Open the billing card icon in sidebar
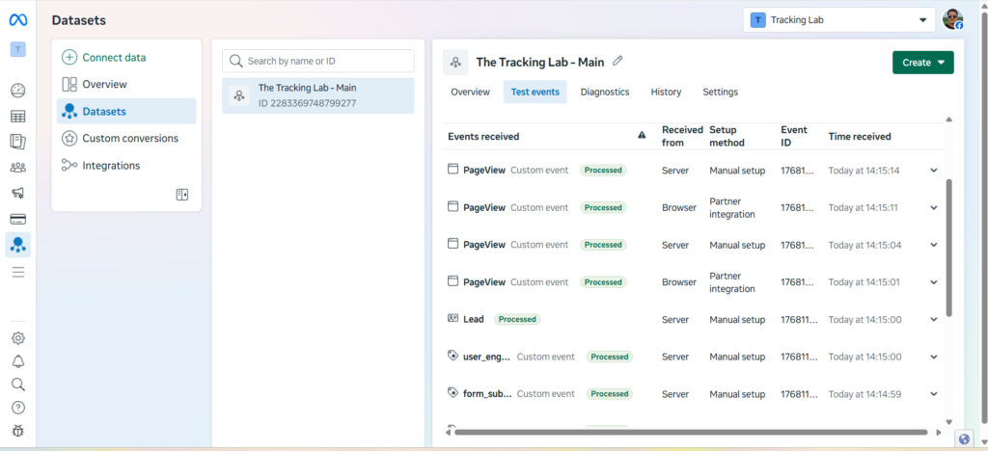The image size is (988, 451). (17, 219)
